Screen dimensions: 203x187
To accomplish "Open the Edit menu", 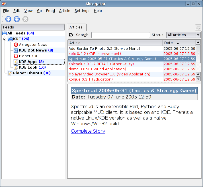I will pos(17,11).
